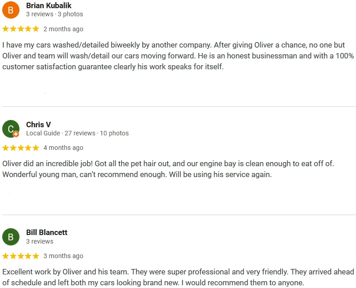Click the '4 months ago' timestamp
The width and height of the screenshot is (356, 288).
coord(63,148)
